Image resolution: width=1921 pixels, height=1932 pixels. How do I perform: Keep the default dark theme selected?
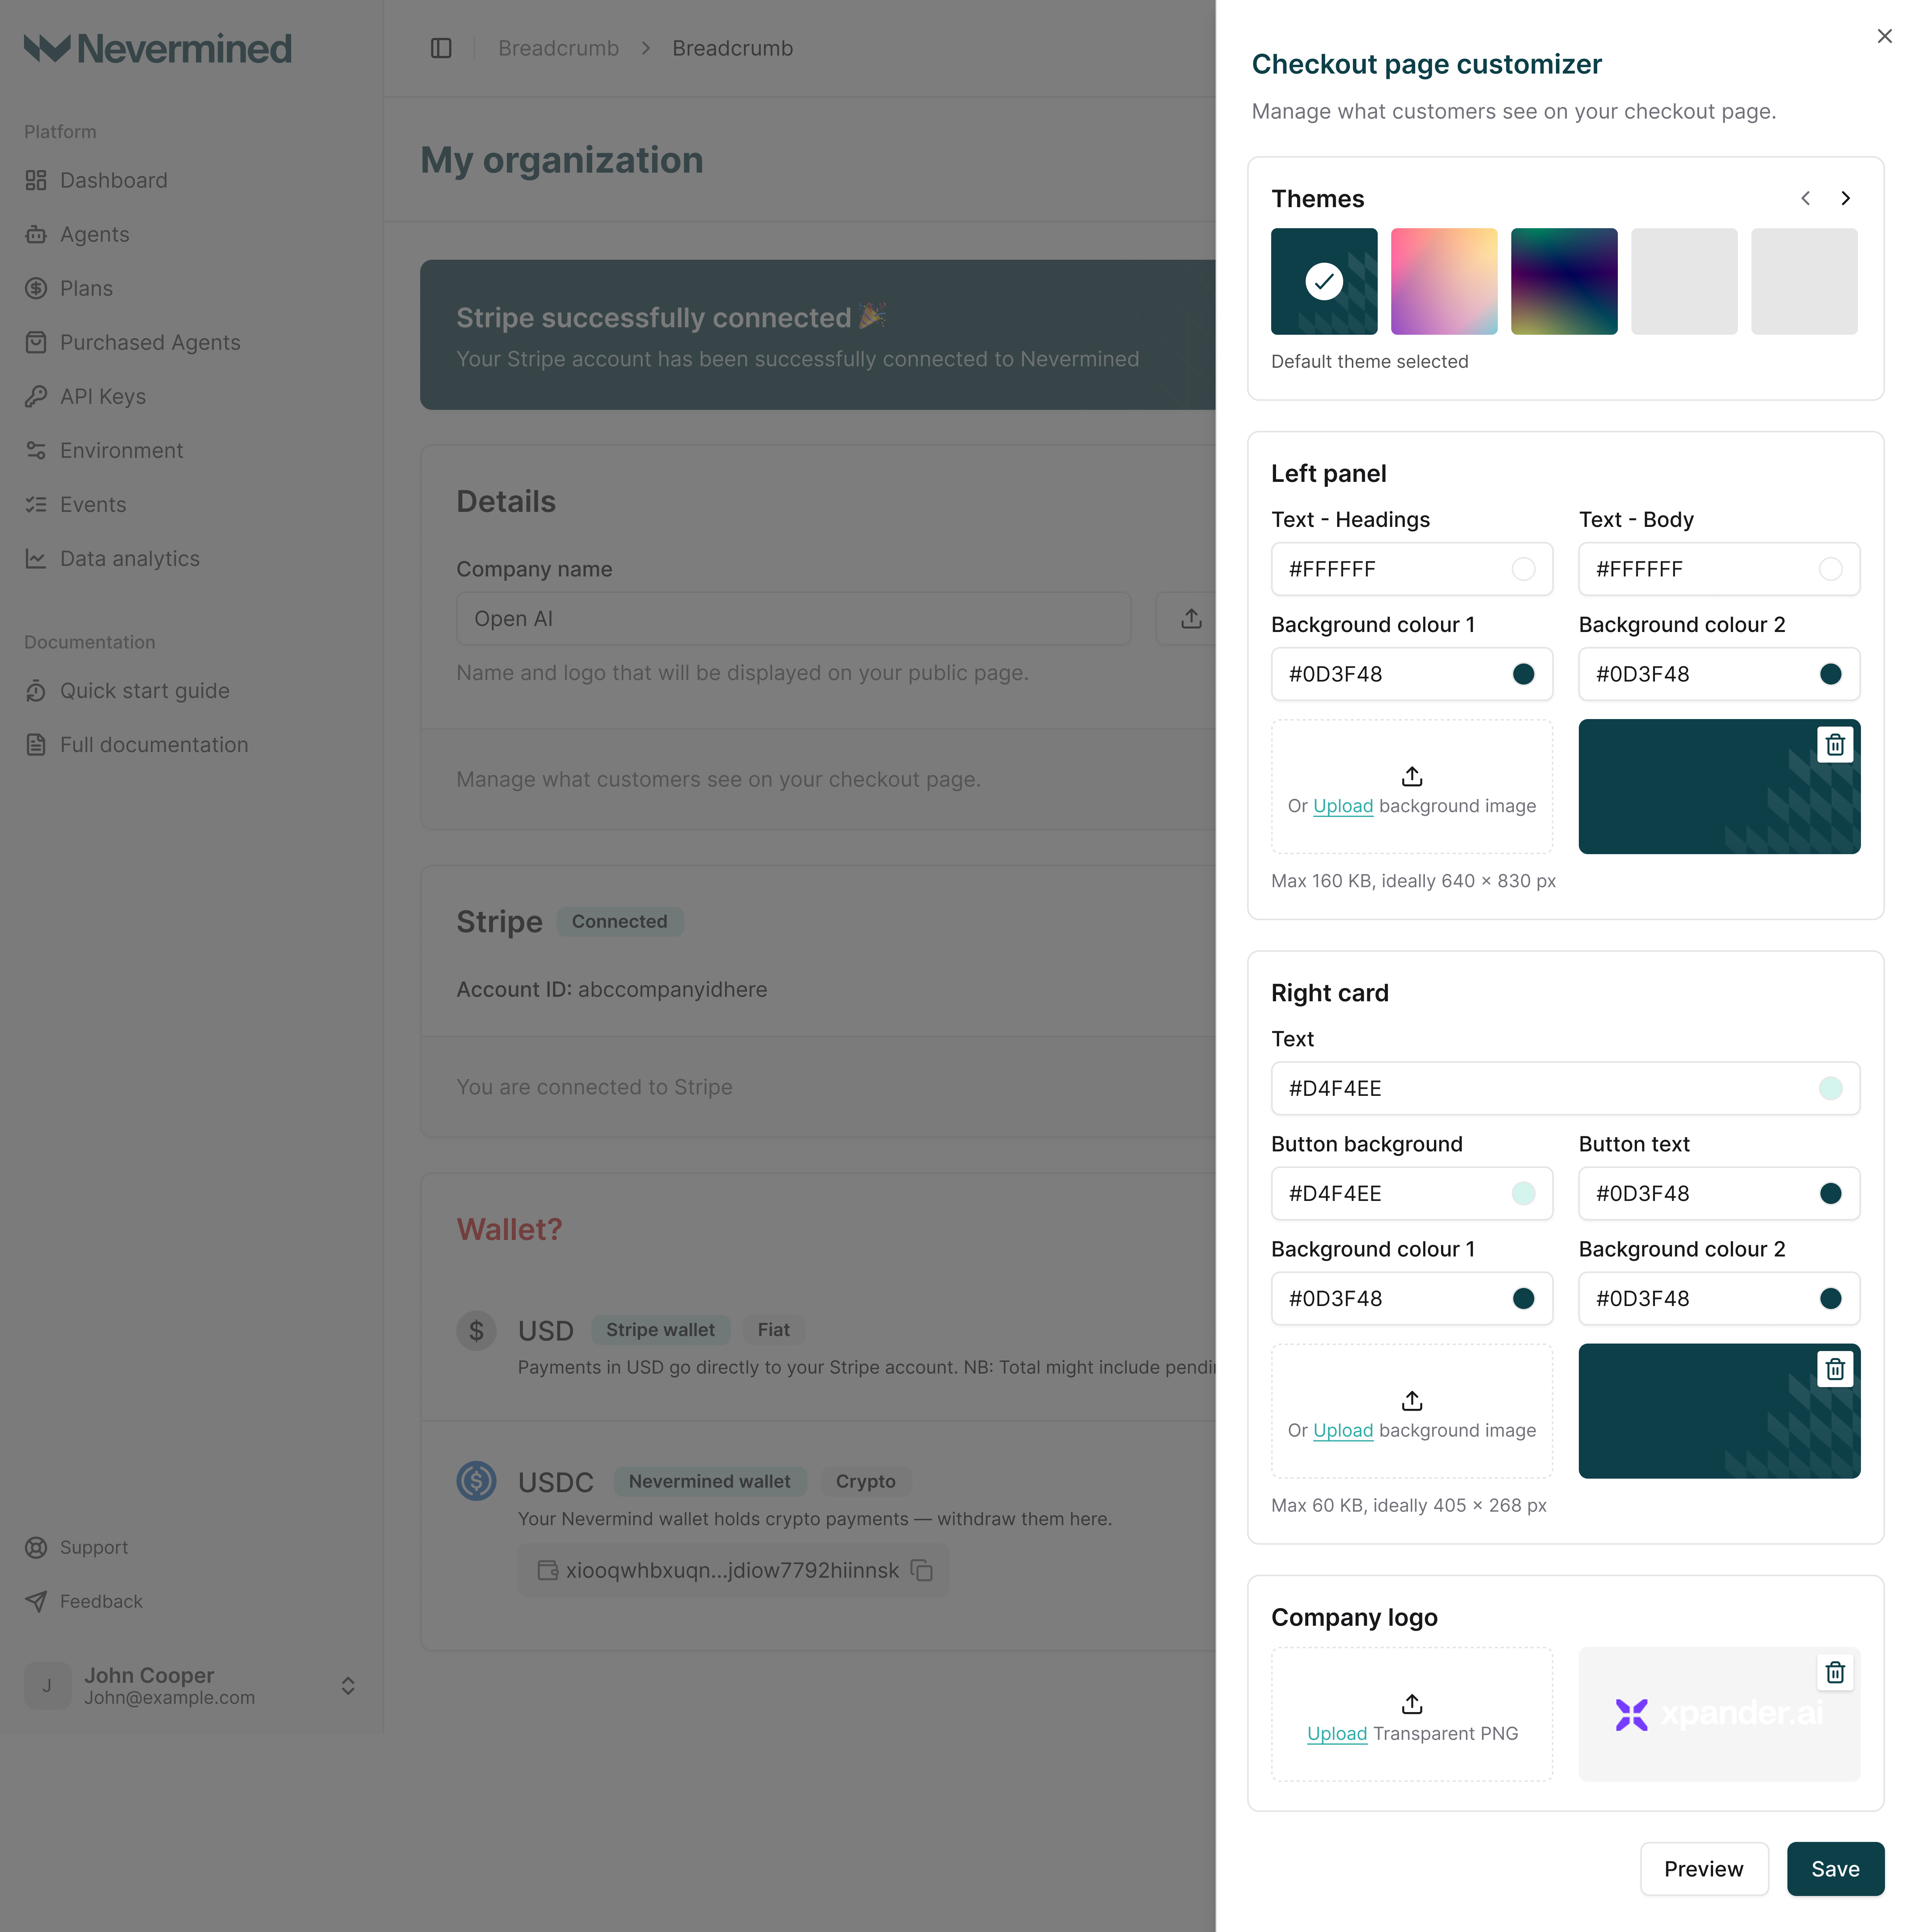tap(1323, 281)
